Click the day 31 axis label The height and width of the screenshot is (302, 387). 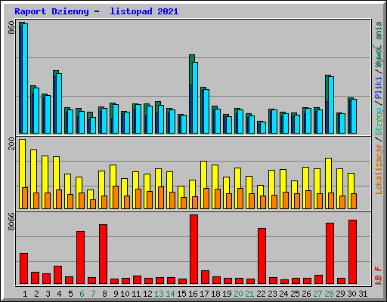coord(363,294)
